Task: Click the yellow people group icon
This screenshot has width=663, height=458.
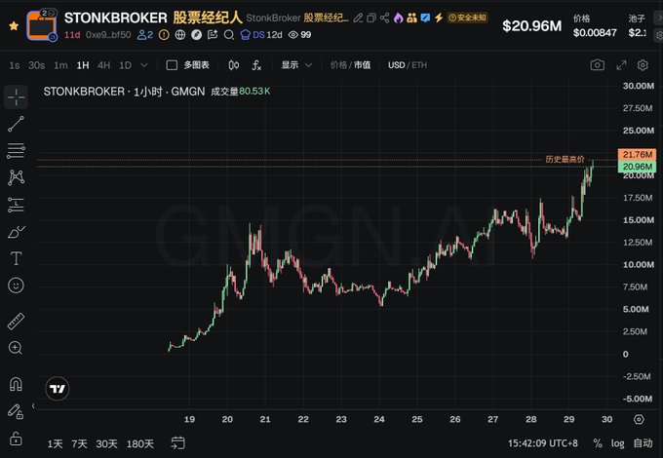Action: click(411, 18)
